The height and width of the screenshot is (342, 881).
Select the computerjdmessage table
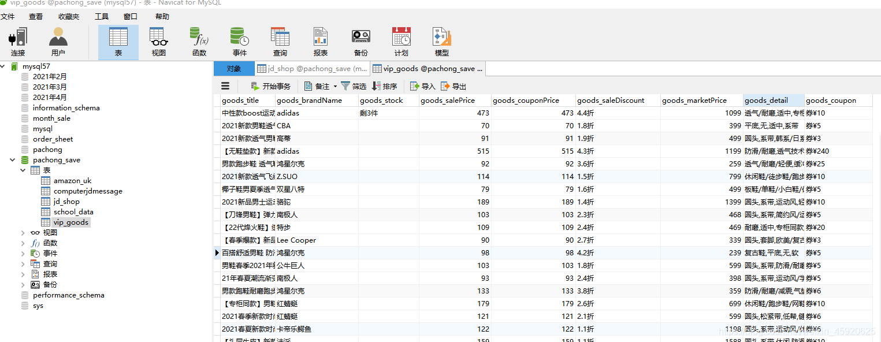pyautogui.click(x=88, y=191)
